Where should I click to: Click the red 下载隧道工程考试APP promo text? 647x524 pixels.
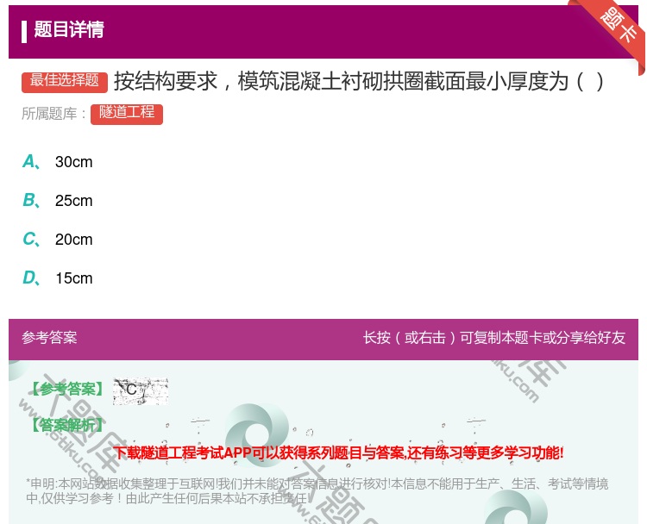[338, 453]
